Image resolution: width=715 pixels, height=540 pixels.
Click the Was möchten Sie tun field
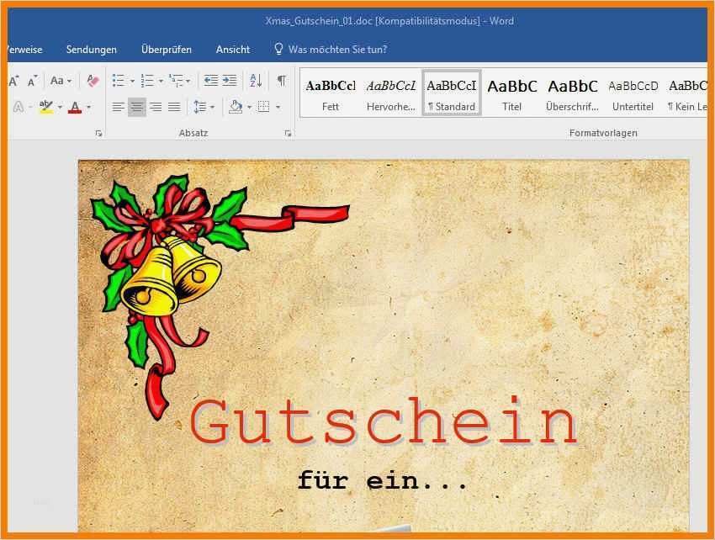pos(332,49)
